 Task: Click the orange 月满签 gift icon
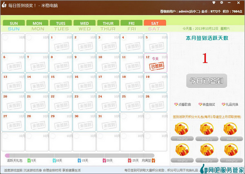click(x=154, y=160)
